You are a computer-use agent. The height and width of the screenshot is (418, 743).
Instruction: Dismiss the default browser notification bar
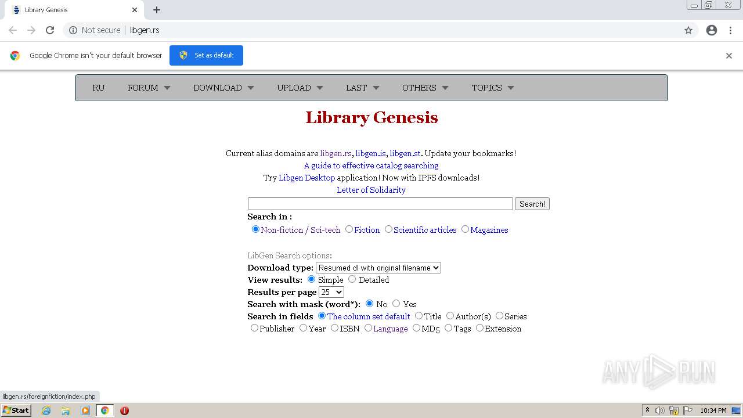coord(729,56)
